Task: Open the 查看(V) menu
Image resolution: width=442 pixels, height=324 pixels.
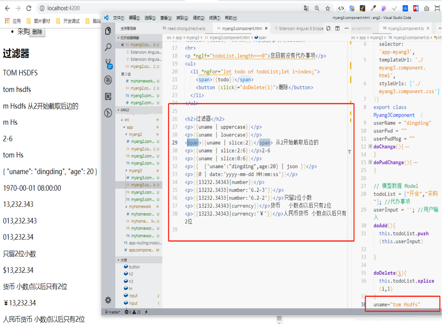Action: [x=166, y=18]
